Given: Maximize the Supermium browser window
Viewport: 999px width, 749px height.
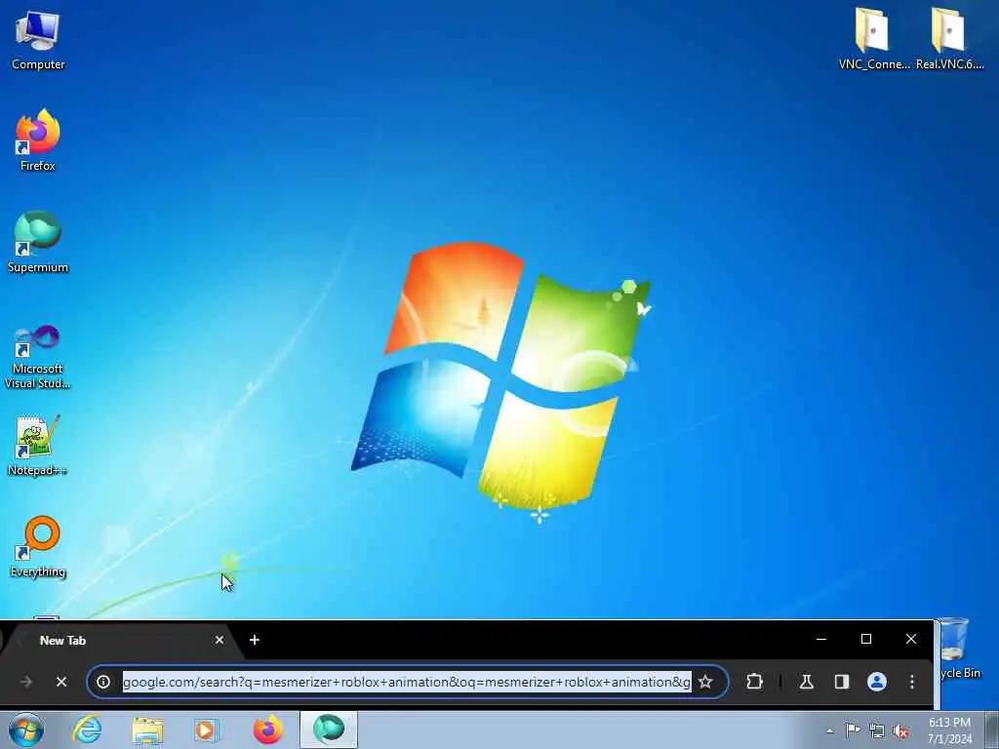Looking at the screenshot, I should pyautogui.click(x=866, y=639).
